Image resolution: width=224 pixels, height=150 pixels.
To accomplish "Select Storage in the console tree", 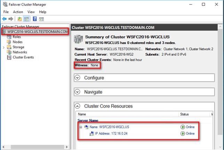I will pos(18,47).
